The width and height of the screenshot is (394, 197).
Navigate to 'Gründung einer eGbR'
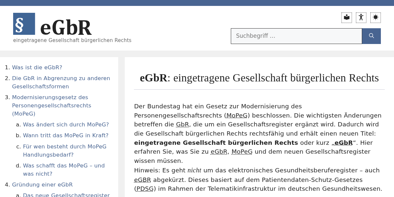coord(42,185)
